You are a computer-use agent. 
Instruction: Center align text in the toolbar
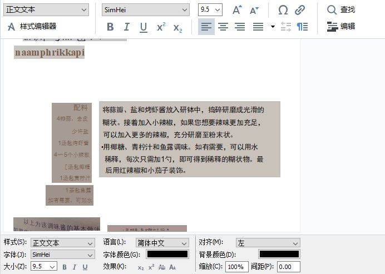tap(223, 27)
